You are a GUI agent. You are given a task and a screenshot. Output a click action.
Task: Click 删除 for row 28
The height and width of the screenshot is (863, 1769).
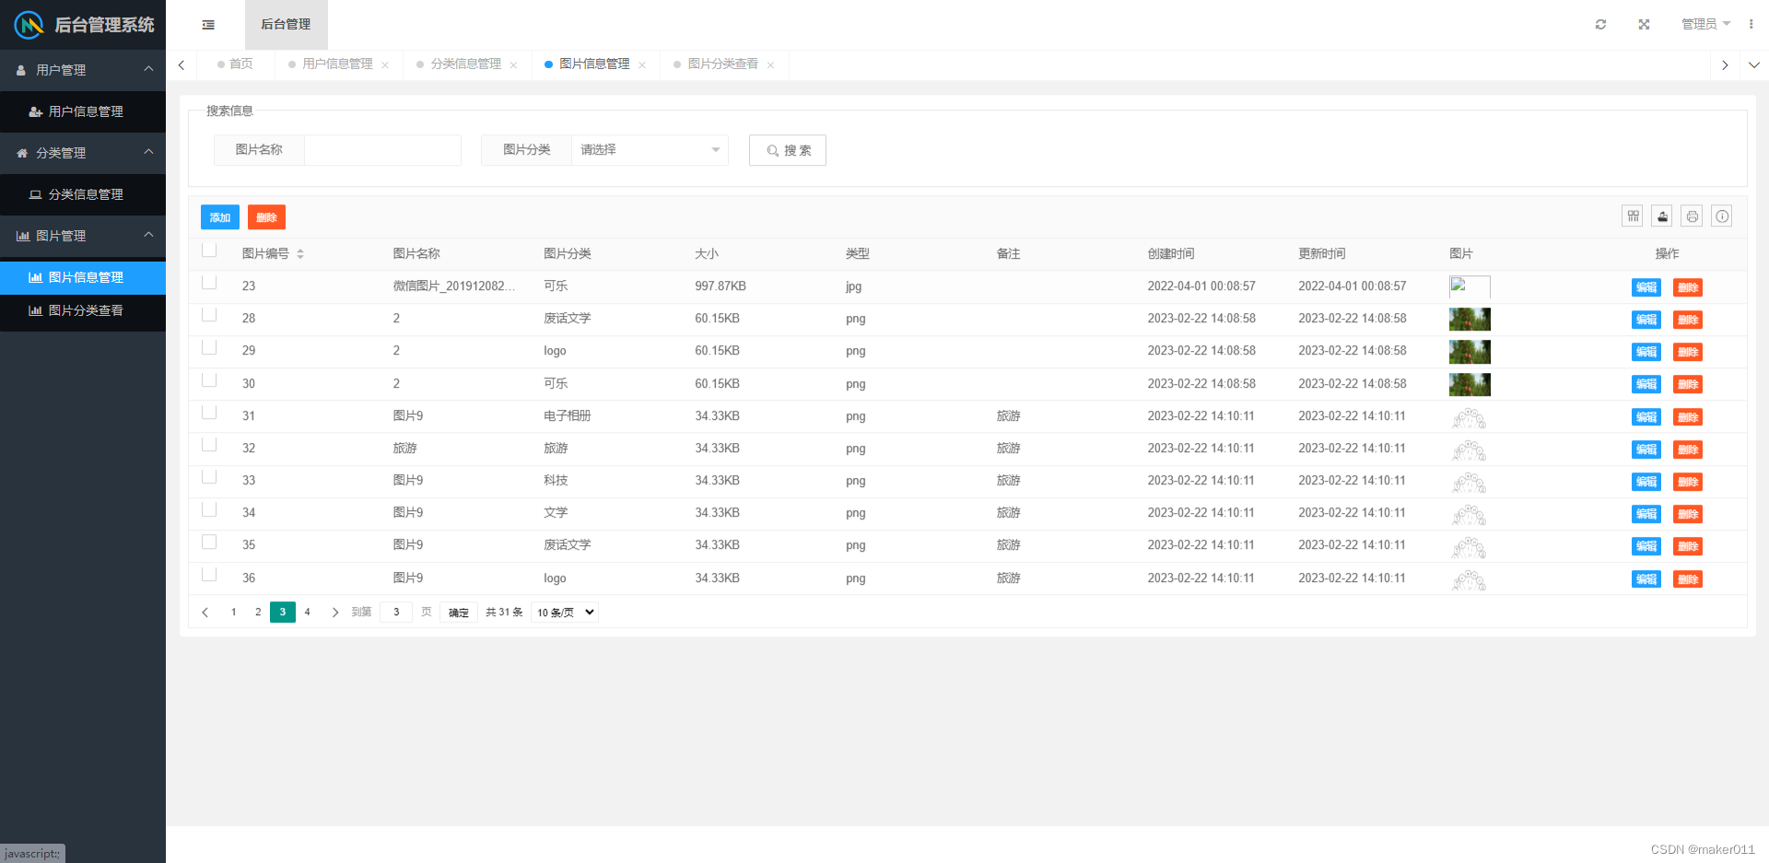(x=1688, y=320)
